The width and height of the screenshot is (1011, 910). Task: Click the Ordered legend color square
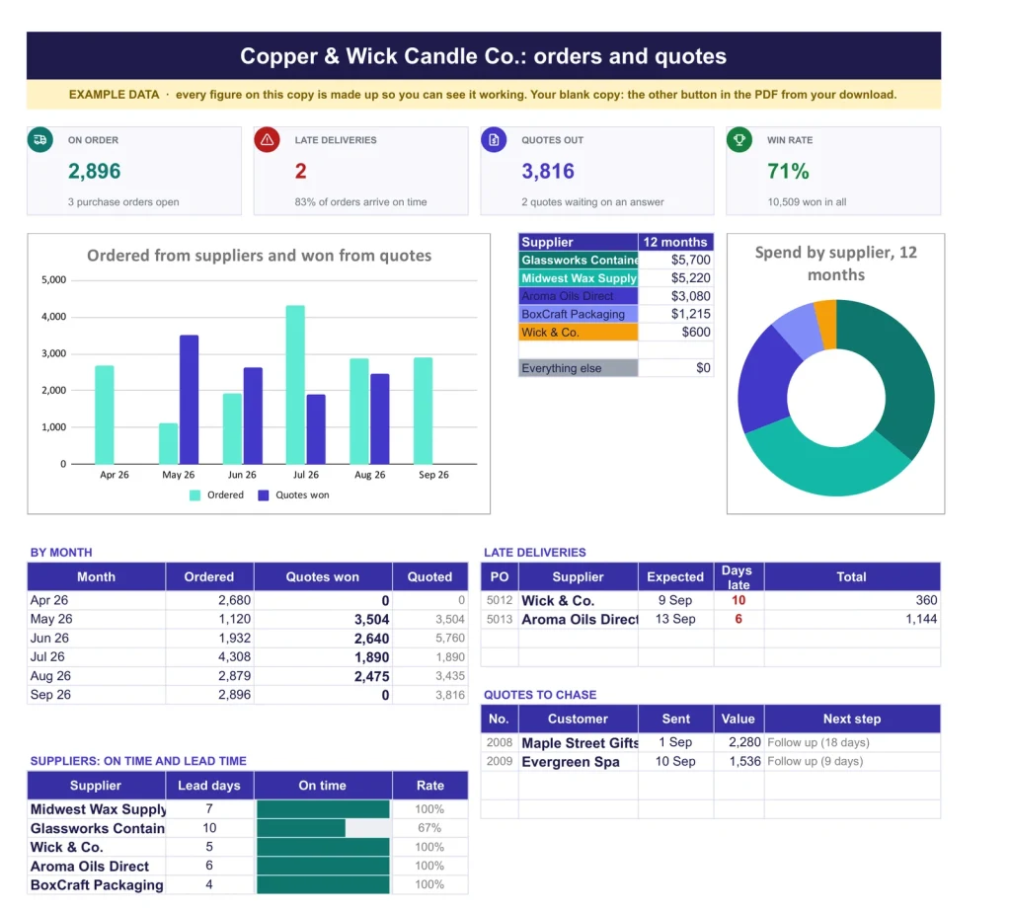(x=194, y=494)
